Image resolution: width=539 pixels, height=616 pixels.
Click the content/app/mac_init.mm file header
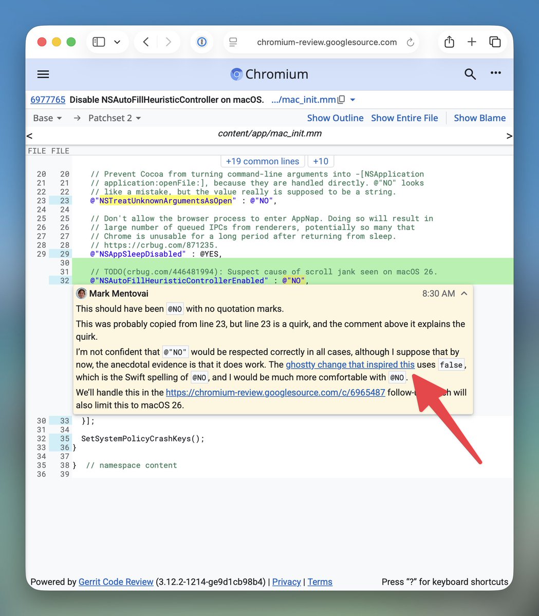tap(270, 133)
